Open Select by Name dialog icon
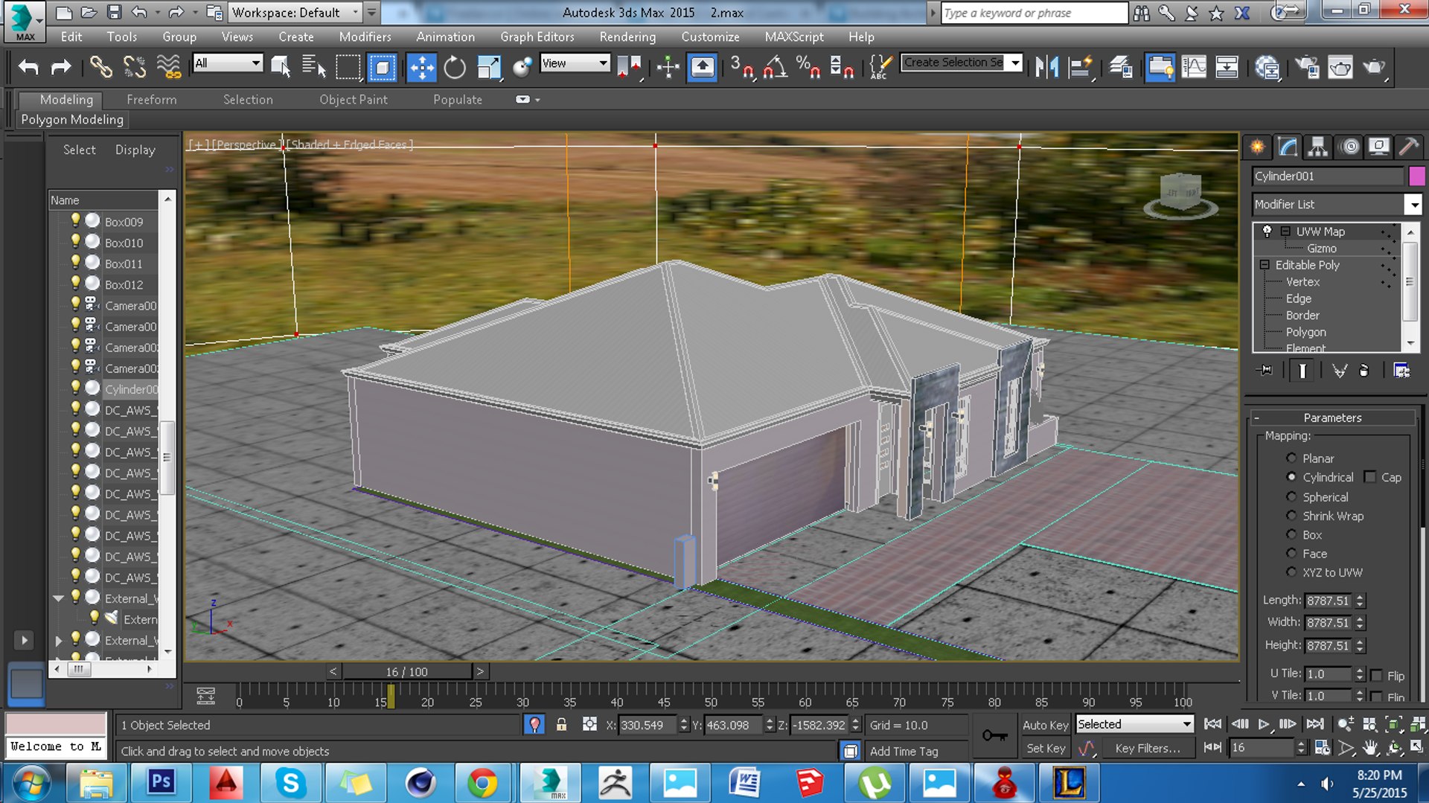This screenshot has width=1429, height=803. [313, 68]
